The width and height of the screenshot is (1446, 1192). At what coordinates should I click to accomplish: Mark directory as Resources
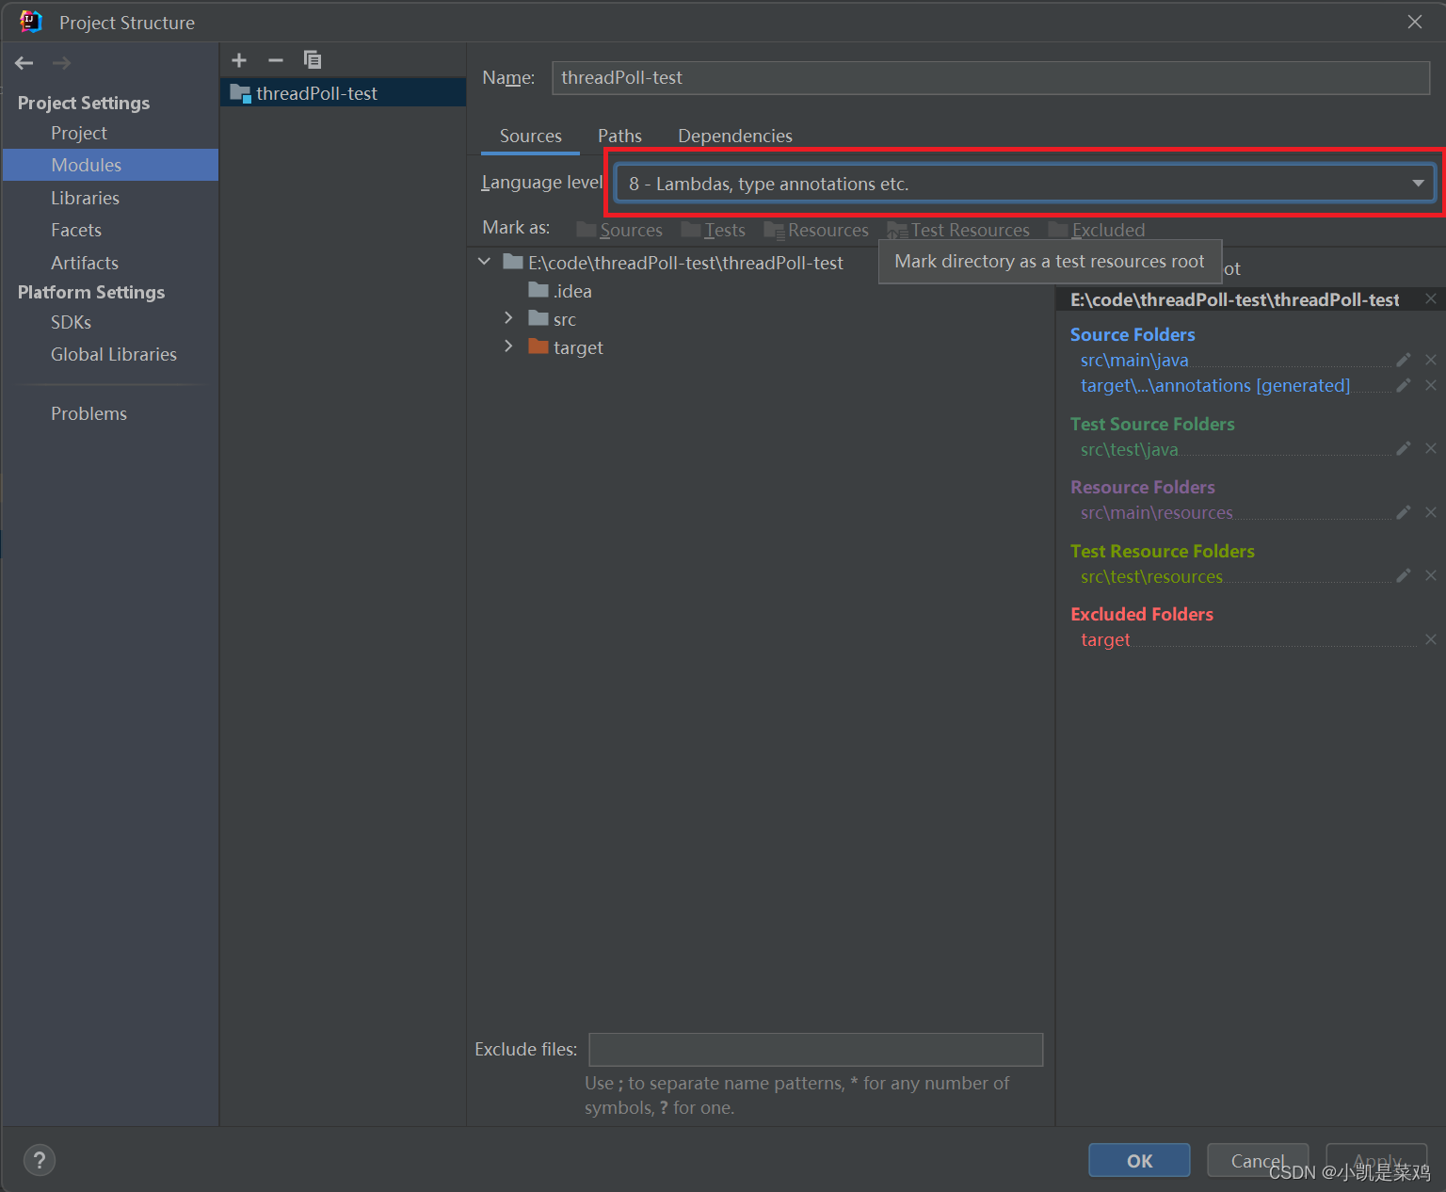(x=816, y=230)
